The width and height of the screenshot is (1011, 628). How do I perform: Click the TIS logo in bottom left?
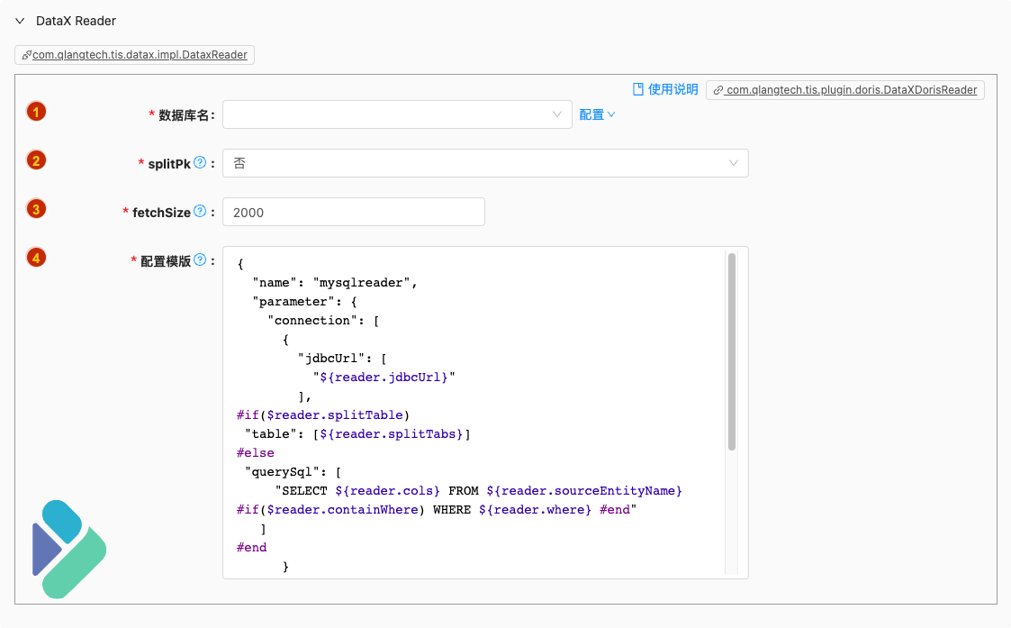point(69,549)
